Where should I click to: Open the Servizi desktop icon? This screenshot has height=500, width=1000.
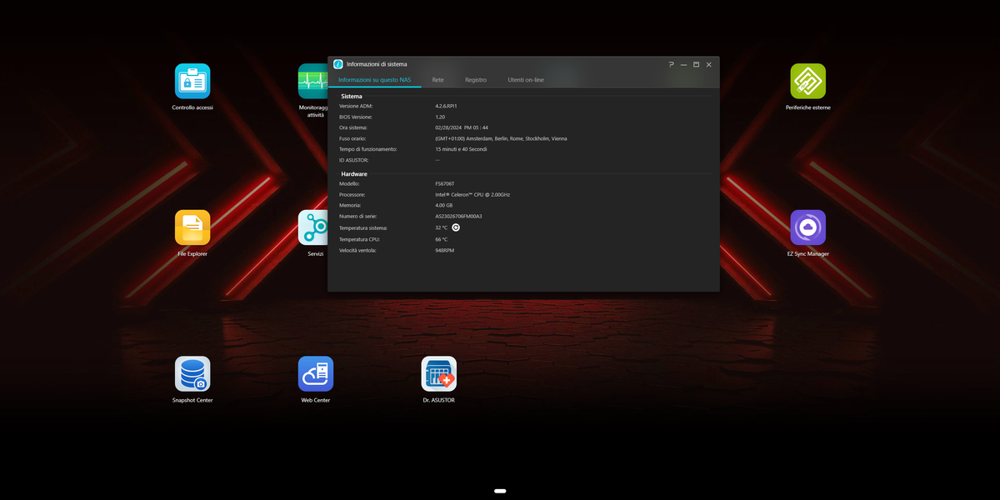click(x=313, y=227)
